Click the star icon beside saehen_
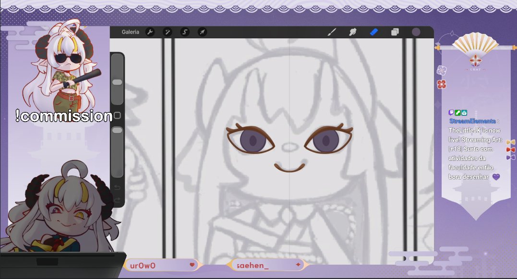 [x=298, y=264]
